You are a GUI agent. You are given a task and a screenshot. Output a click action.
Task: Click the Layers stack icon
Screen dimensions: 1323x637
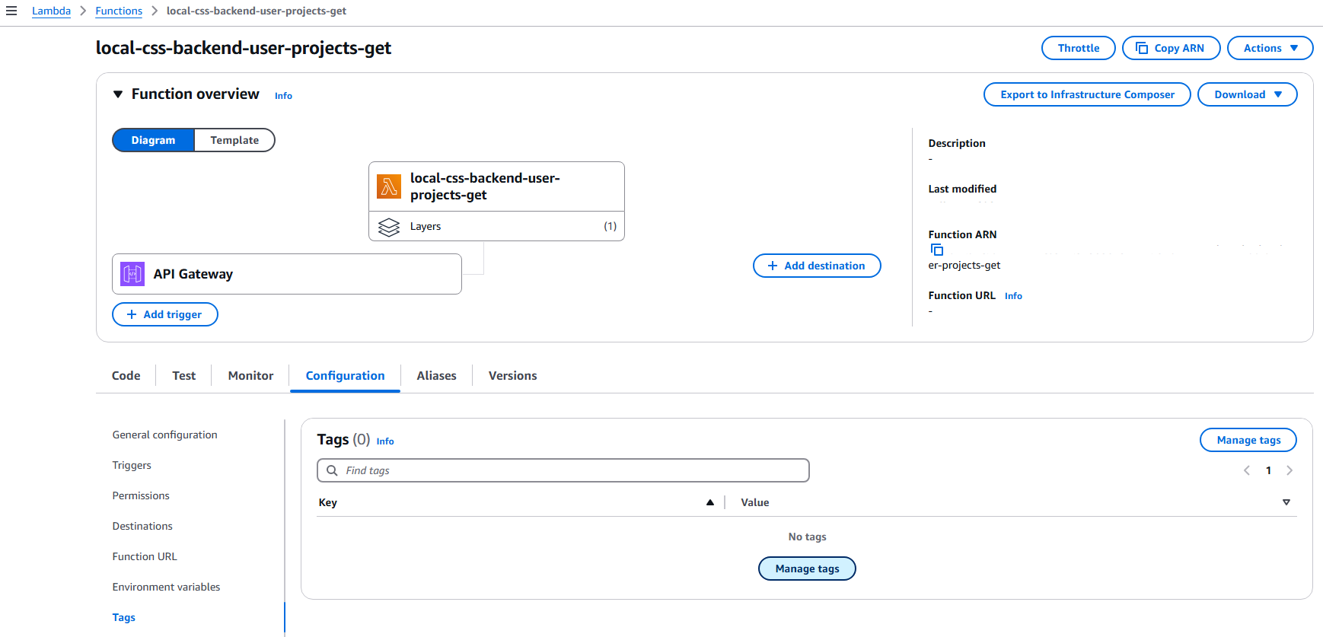pyautogui.click(x=389, y=227)
